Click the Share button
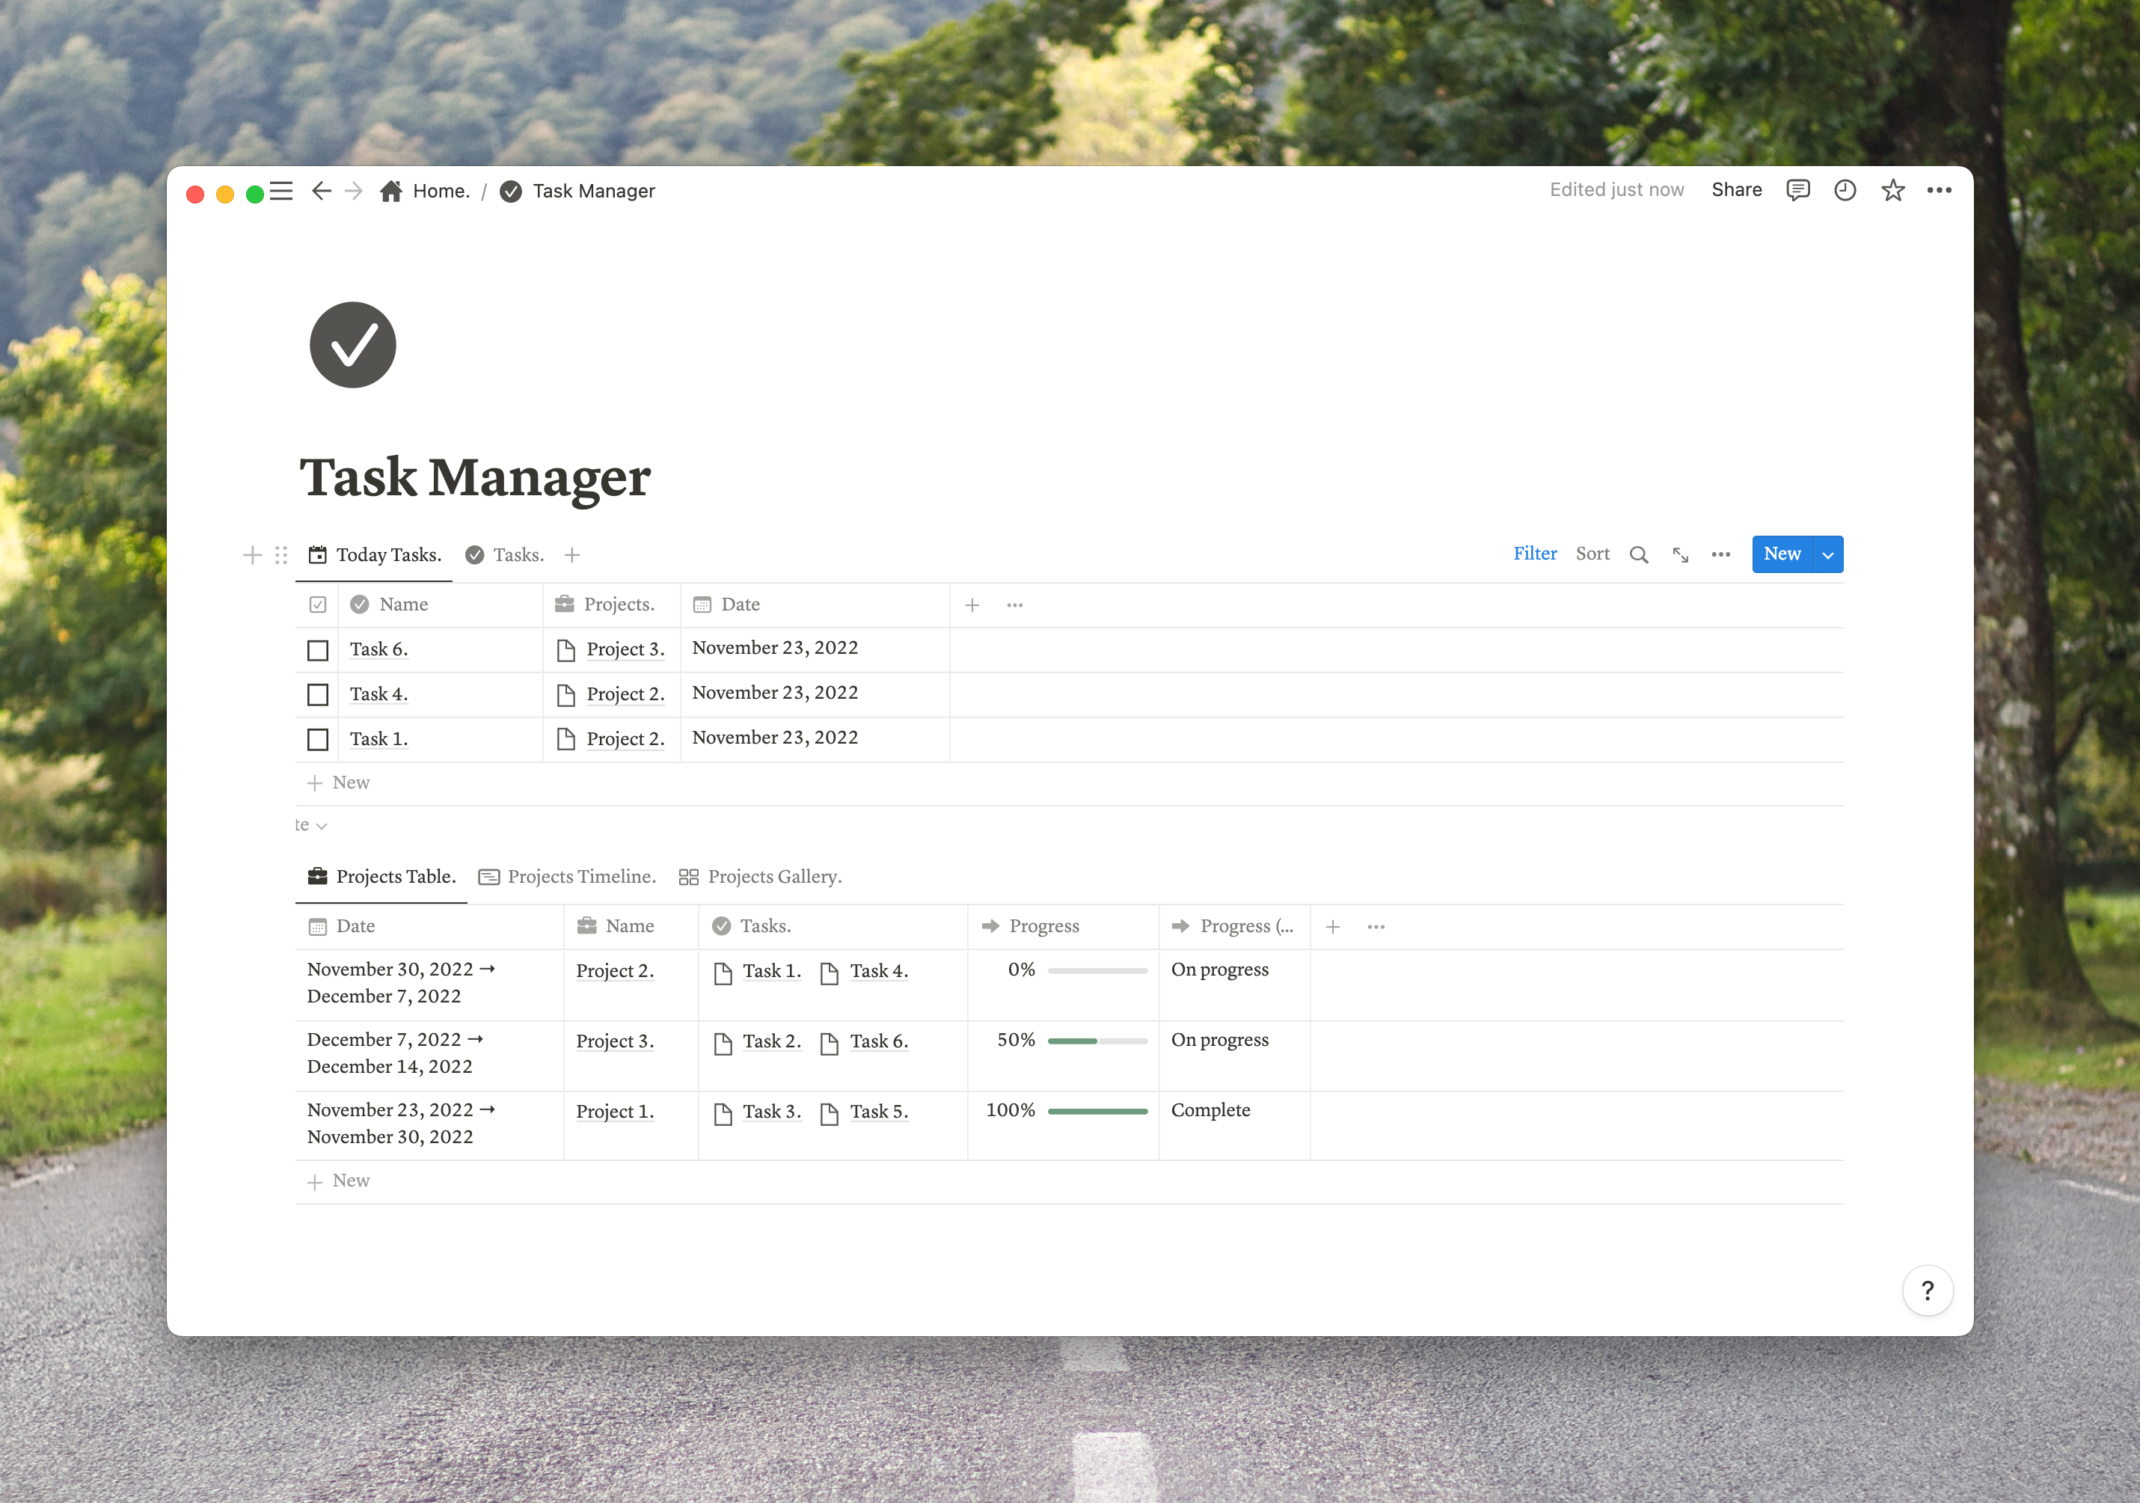This screenshot has height=1503, width=2140. [1736, 190]
